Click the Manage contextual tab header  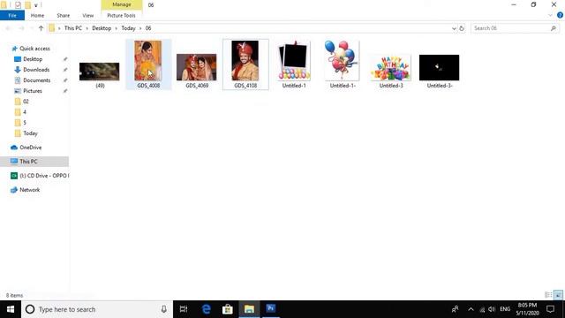point(122,4)
